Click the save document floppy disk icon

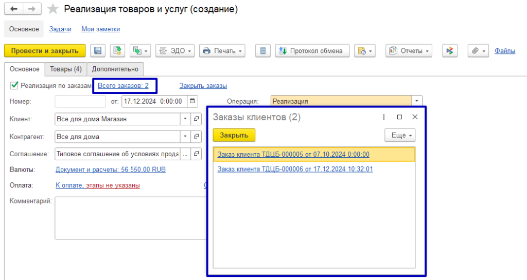pyautogui.click(x=98, y=51)
